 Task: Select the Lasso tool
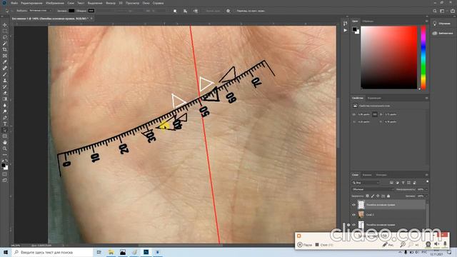click(5, 37)
